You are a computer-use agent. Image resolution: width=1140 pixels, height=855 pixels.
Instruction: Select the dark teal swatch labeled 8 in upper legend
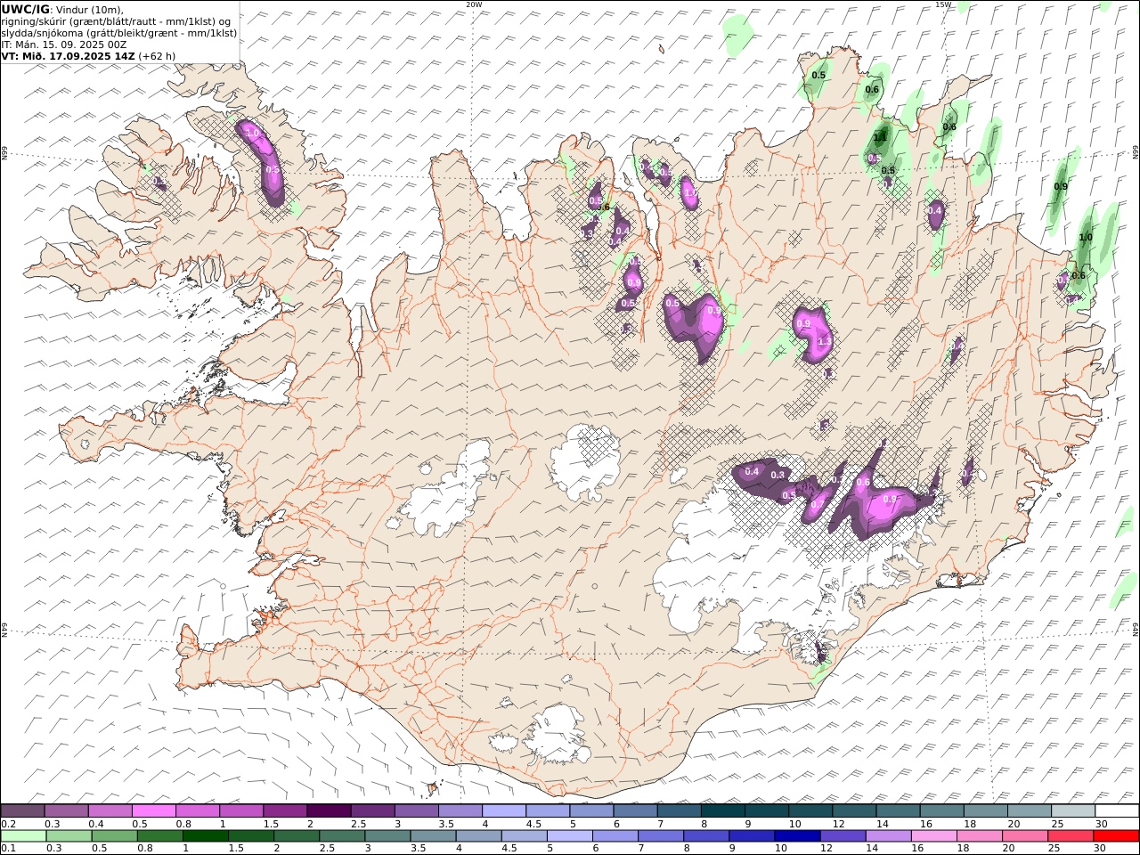pos(722,811)
